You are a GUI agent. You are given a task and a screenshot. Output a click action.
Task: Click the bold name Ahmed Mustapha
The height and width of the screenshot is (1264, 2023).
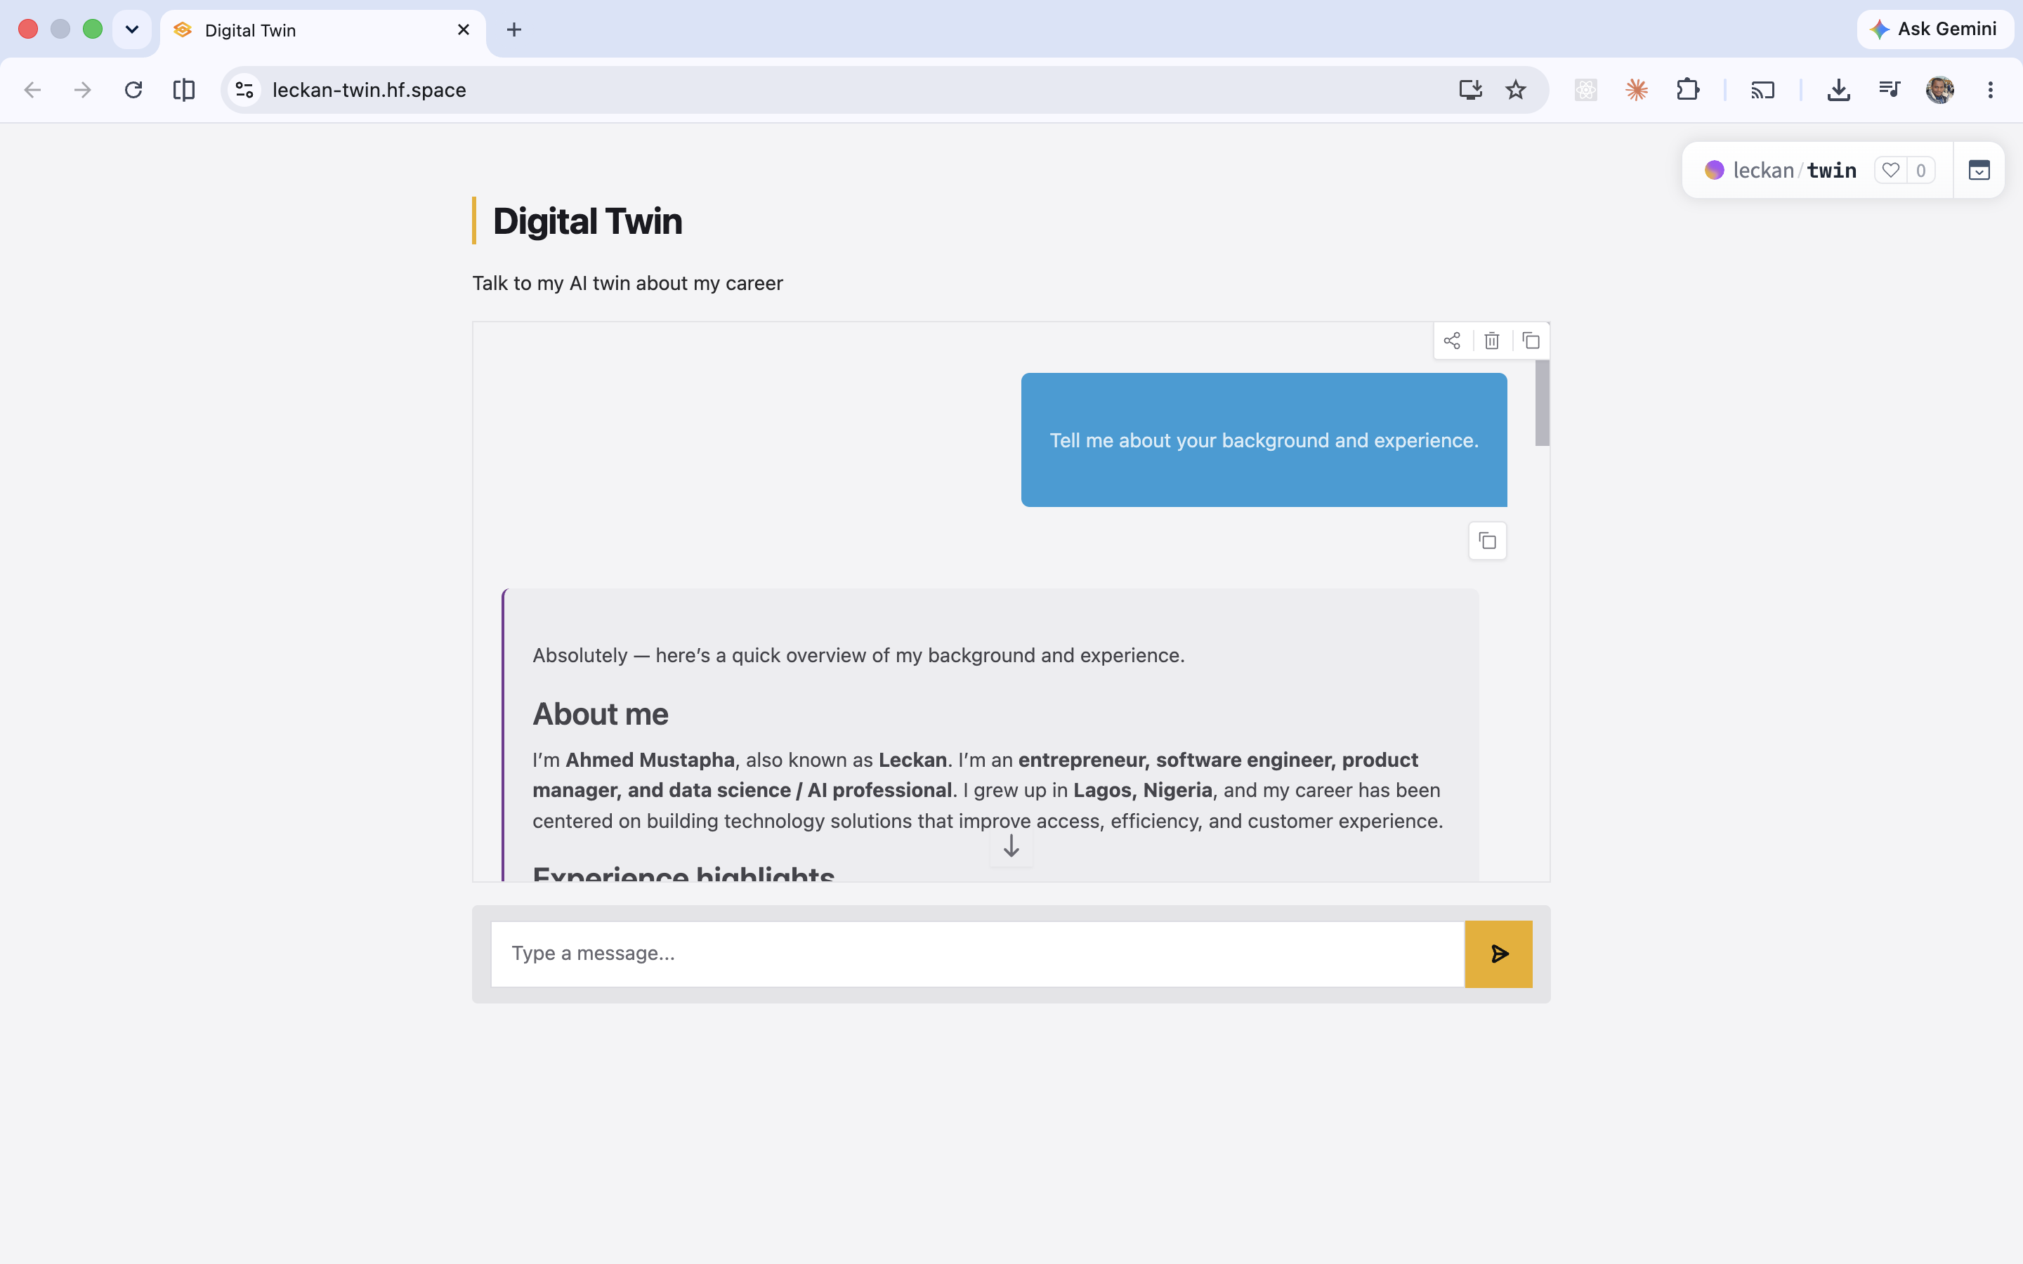click(650, 760)
